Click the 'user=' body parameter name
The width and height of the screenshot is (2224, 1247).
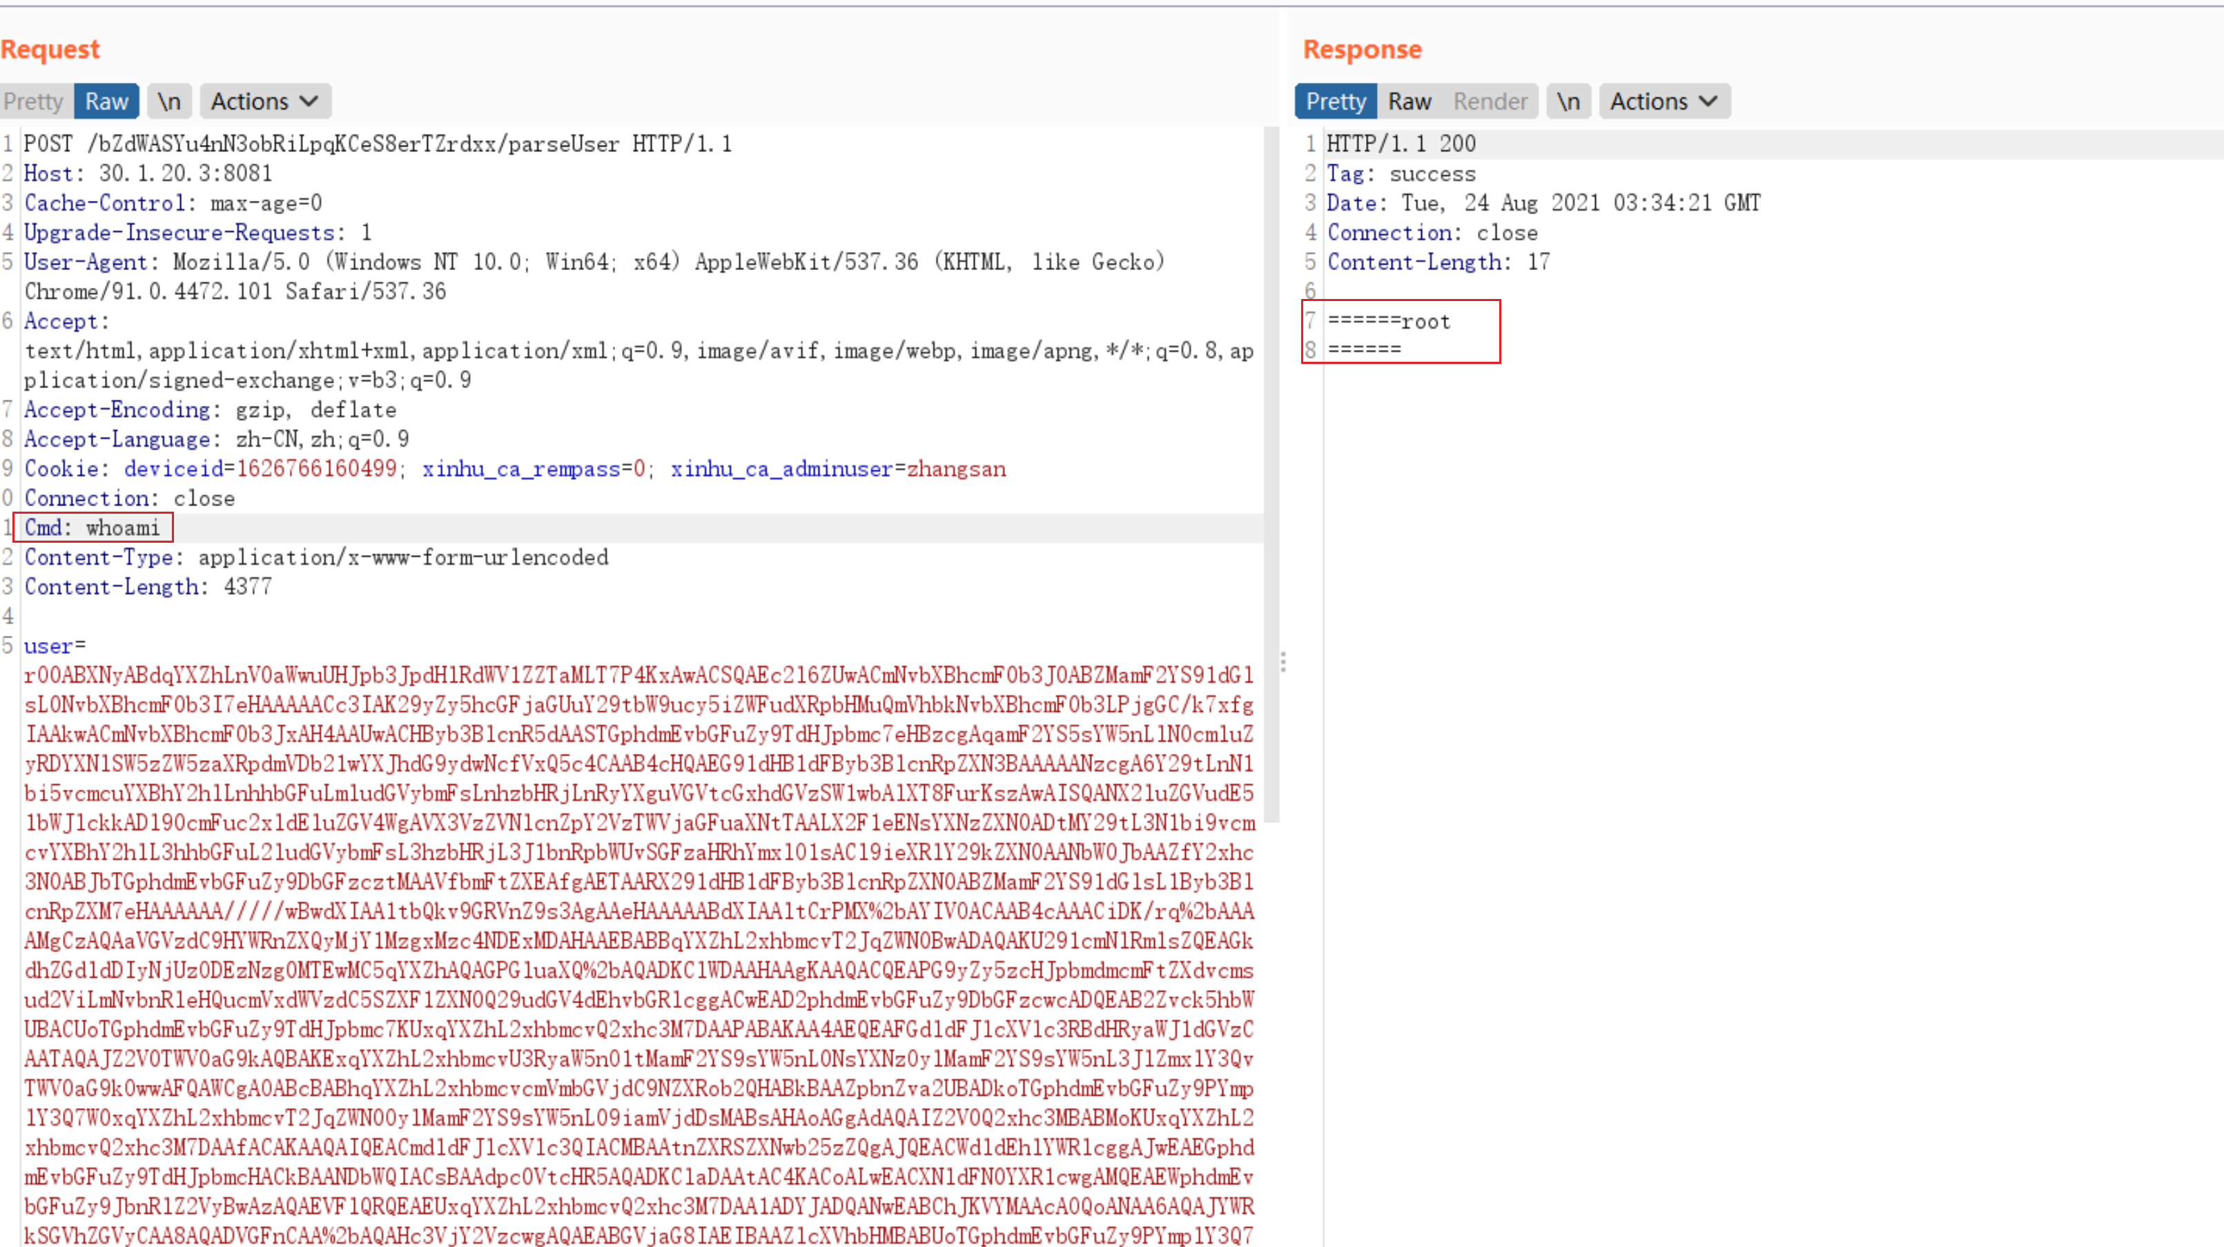coord(55,646)
